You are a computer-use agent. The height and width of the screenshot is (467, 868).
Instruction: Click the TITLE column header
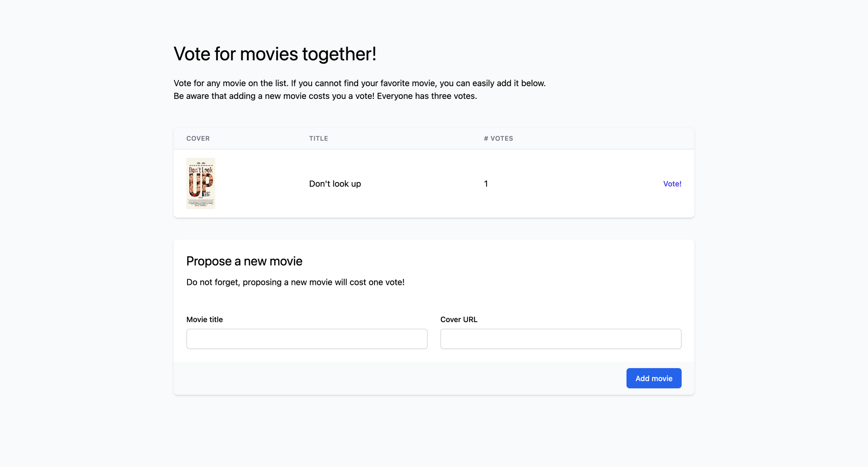(x=319, y=138)
